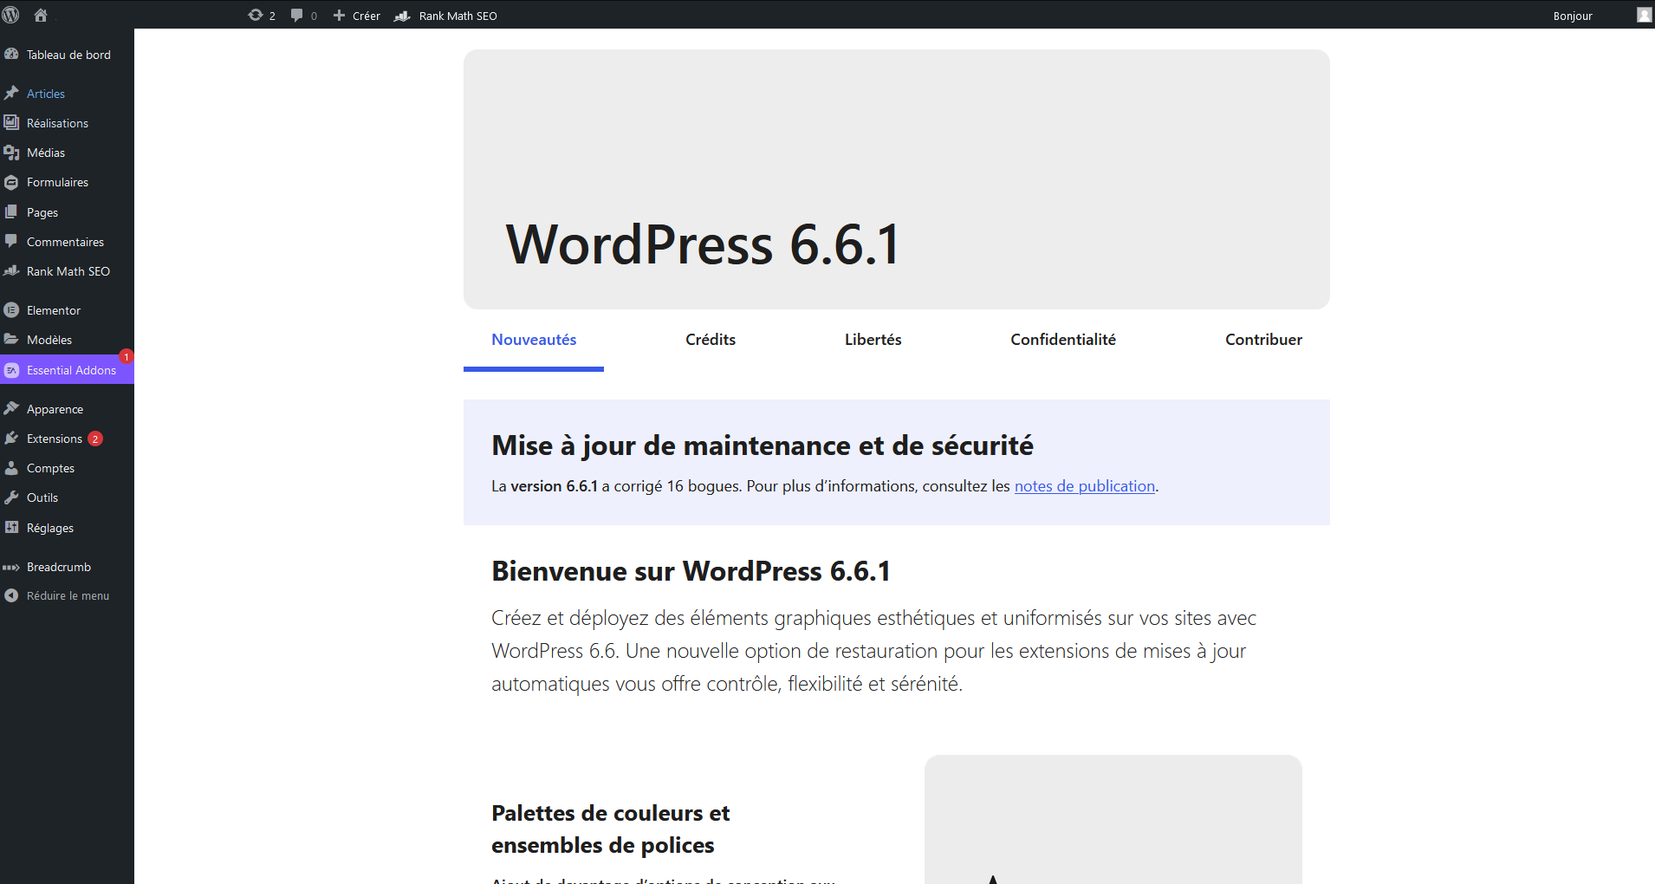Viewport: 1655px width, 884px height.
Task: Collapse menu with Réduire le menu arrow icon
Action: [x=11, y=595]
